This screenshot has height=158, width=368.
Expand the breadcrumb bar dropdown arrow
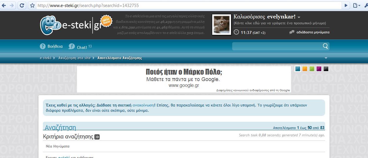(326, 58)
